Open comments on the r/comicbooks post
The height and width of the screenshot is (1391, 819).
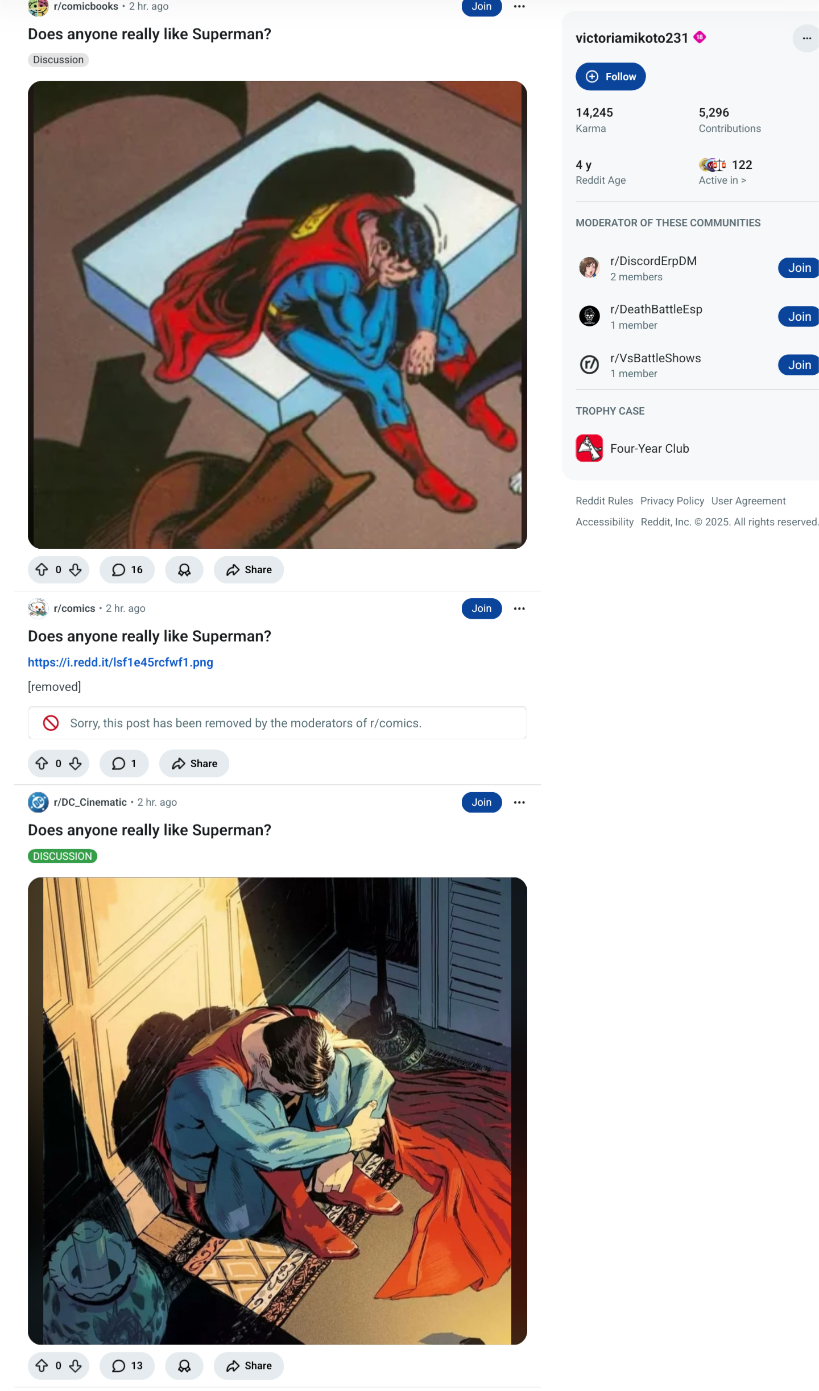[x=127, y=570]
